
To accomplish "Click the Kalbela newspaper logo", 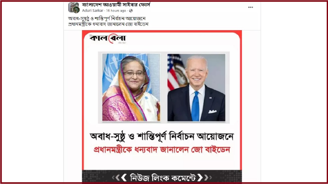I will tap(108, 39).
